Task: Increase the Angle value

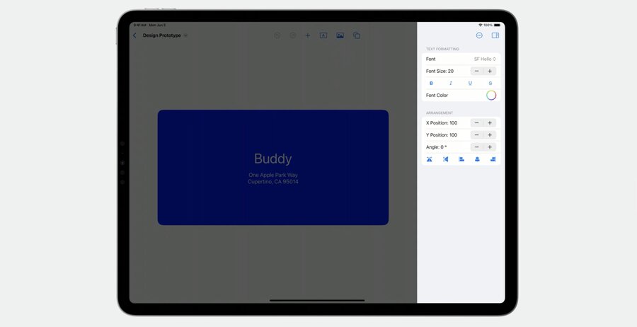Action: click(x=490, y=147)
